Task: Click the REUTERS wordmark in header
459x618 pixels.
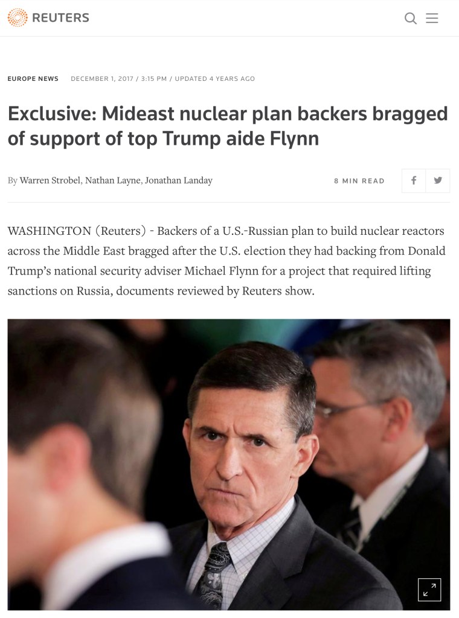Action: pyautogui.click(x=61, y=18)
